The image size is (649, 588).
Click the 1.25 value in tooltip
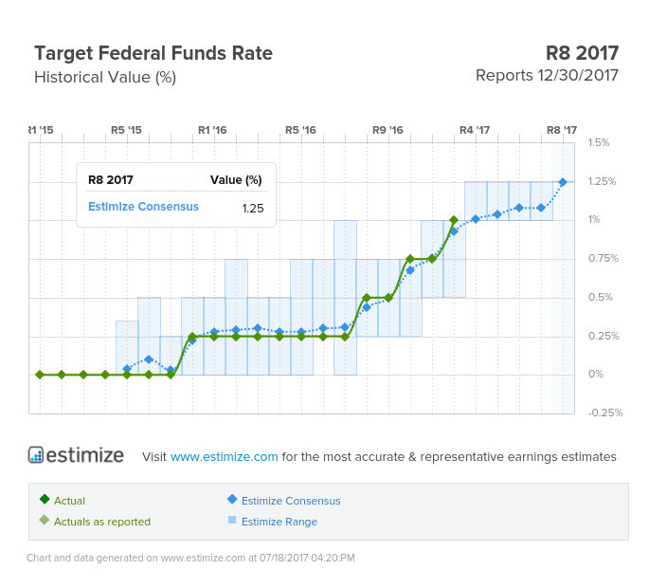[253, 208]
